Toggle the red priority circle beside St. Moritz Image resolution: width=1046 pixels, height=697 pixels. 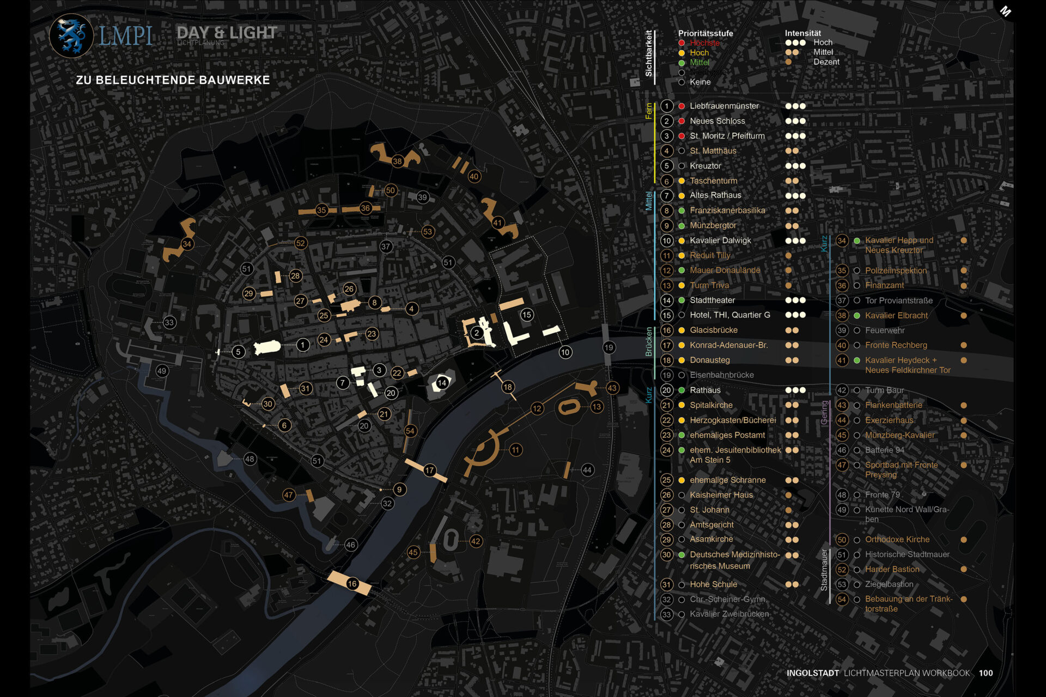[x=680, y=136]
